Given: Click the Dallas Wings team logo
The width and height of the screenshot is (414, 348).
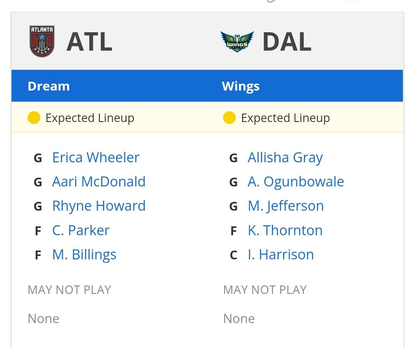Looking at the screenshot, I should pyautogui.click(x=237, y=41).
